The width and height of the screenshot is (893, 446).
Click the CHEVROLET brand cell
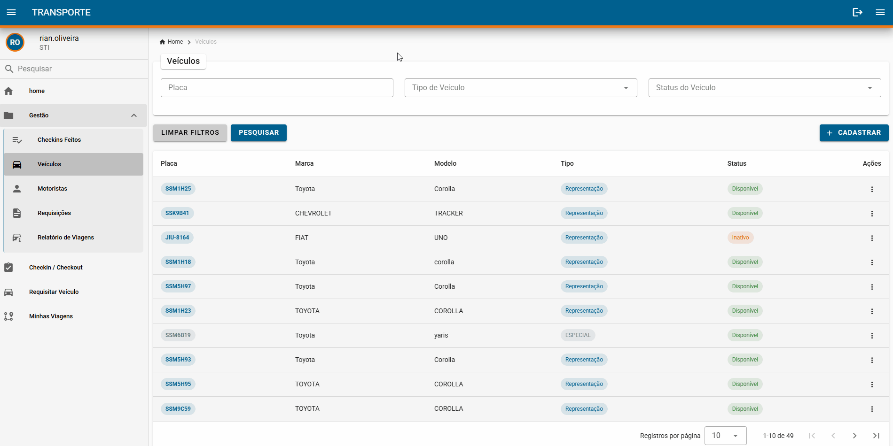(313, 213)
